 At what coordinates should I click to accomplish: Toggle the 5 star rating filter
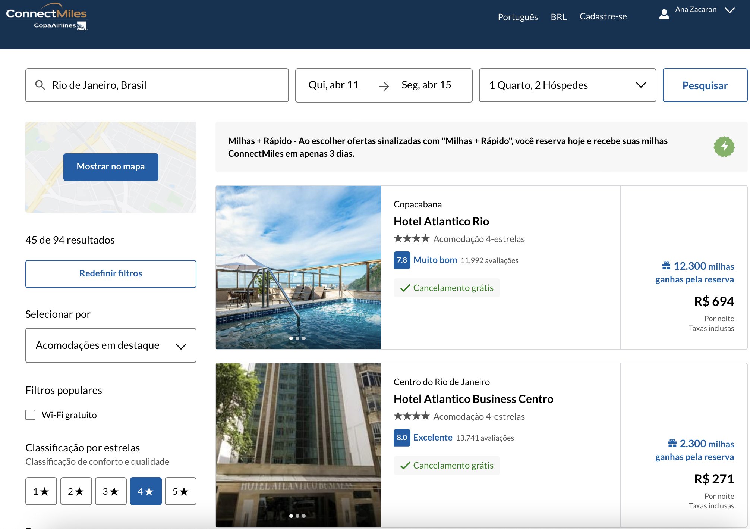(x=180, y=491)
